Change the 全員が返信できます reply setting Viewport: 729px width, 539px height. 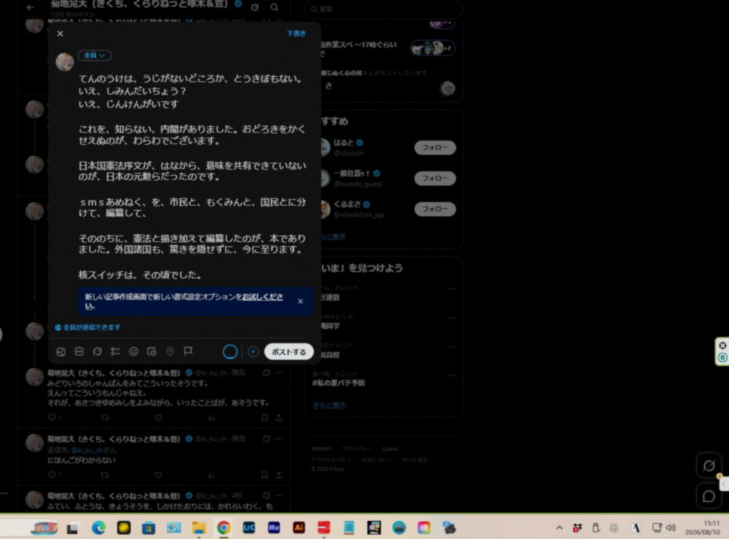[x=87, y=327]
